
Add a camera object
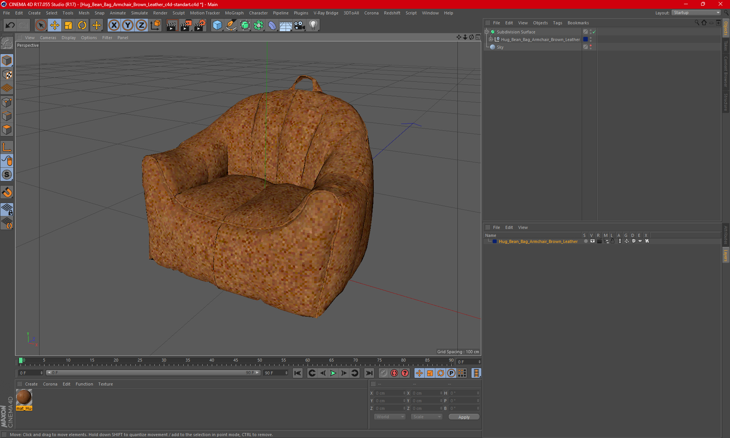tap(299, 25)
